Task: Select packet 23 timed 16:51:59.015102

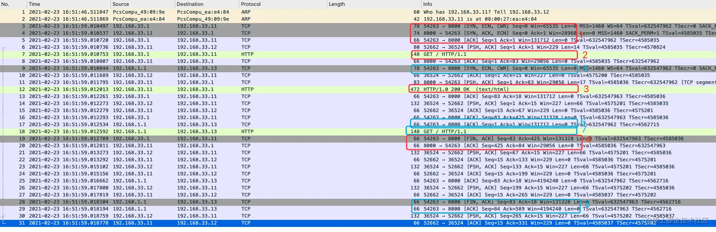Action: [358, 167]
